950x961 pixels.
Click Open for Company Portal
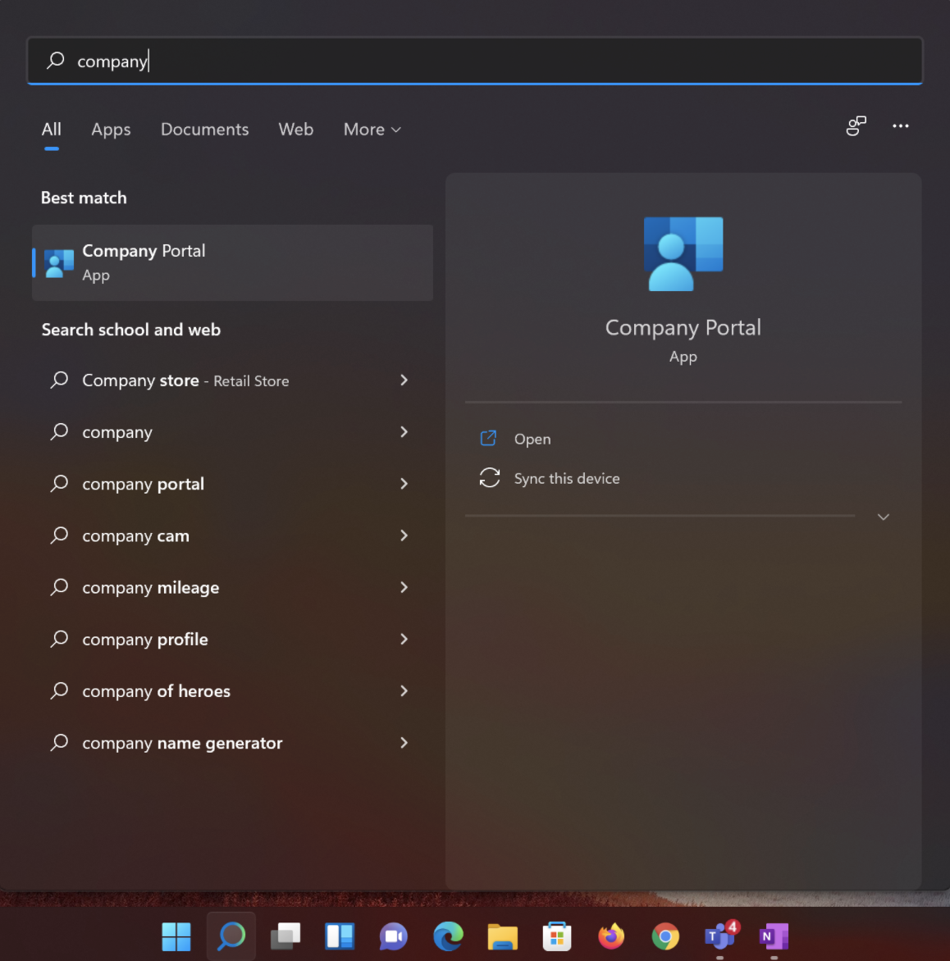(532, 439)
